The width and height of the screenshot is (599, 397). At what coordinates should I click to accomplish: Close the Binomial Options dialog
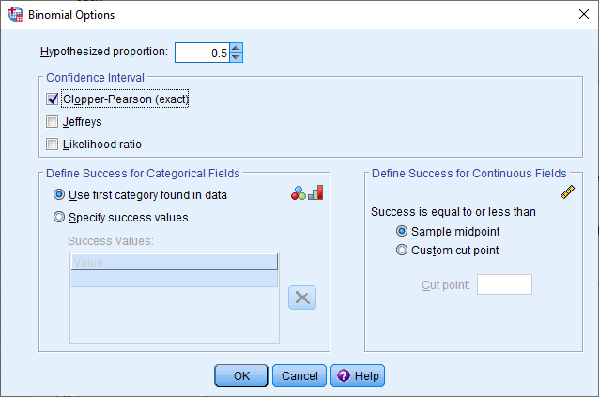tap(576, 16)
